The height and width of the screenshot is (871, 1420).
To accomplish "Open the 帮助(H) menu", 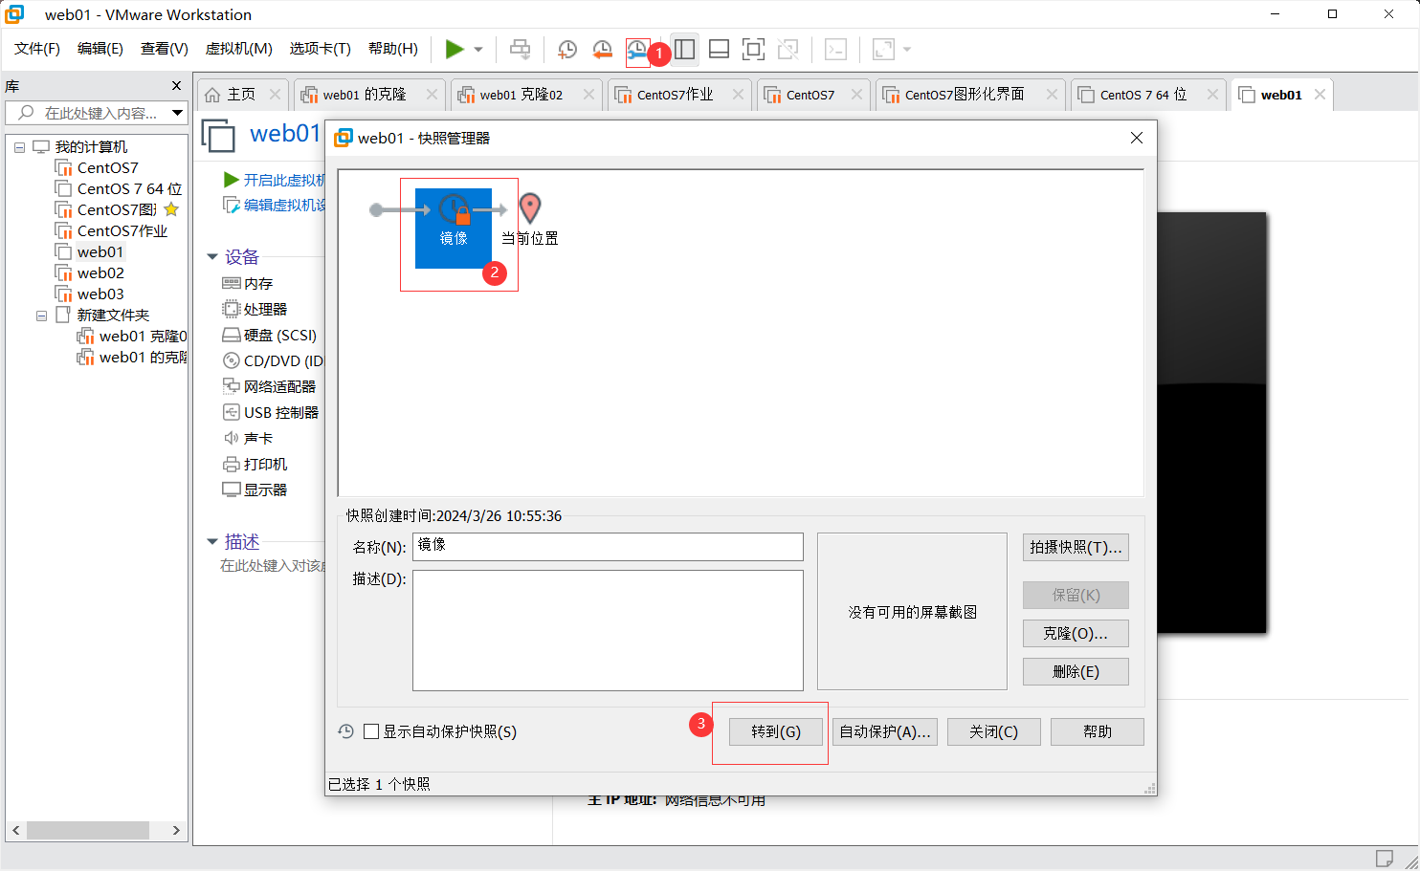I will pos(393,49).
